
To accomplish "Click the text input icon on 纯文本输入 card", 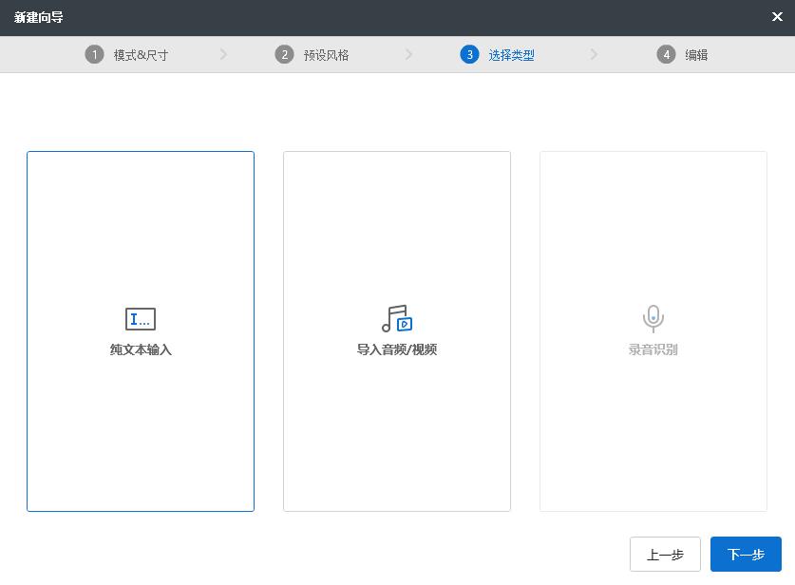I will pyautogui.click(x=141, y=319).
